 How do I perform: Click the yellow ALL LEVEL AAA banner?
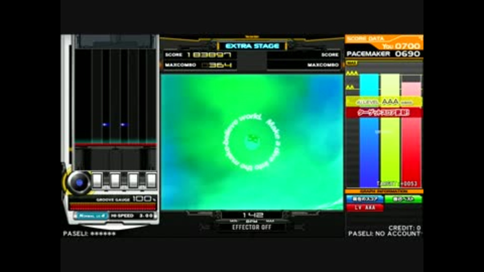click(x=384, y=102)
